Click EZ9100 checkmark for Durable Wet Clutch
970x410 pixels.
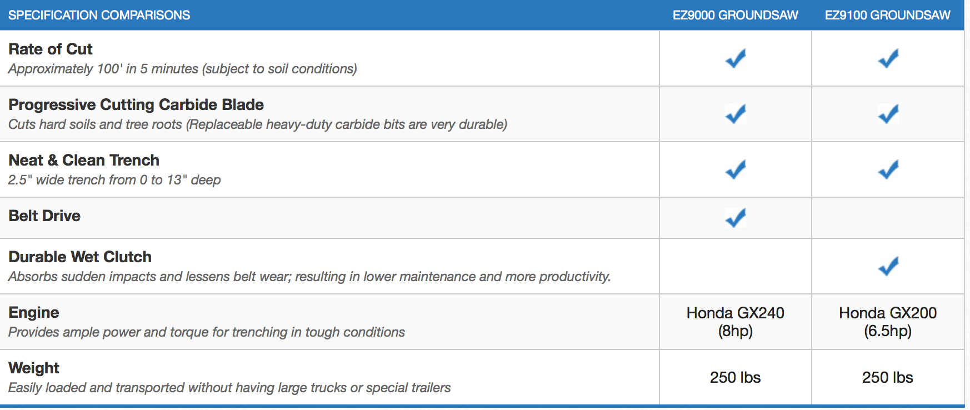(888, 266)
